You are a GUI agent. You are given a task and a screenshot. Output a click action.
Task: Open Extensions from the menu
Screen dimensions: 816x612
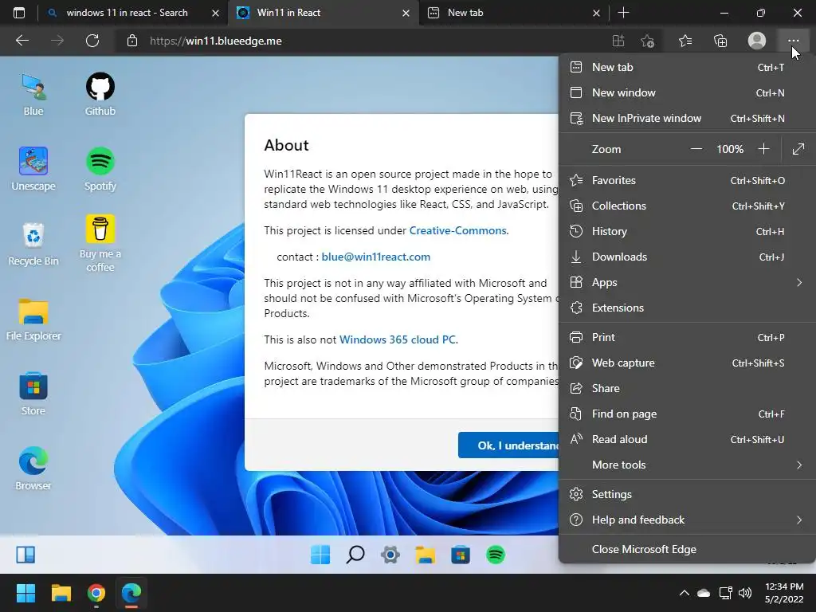pyautogui.click(x=687, y=308)
